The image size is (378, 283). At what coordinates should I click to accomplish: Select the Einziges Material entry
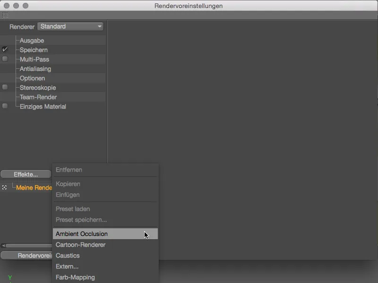point(43,107)
